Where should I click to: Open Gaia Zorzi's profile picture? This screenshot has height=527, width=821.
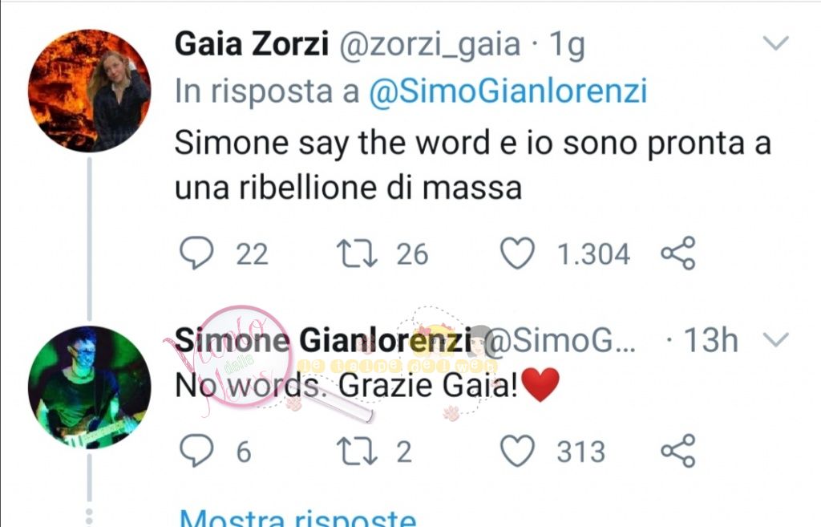point(90,91)
